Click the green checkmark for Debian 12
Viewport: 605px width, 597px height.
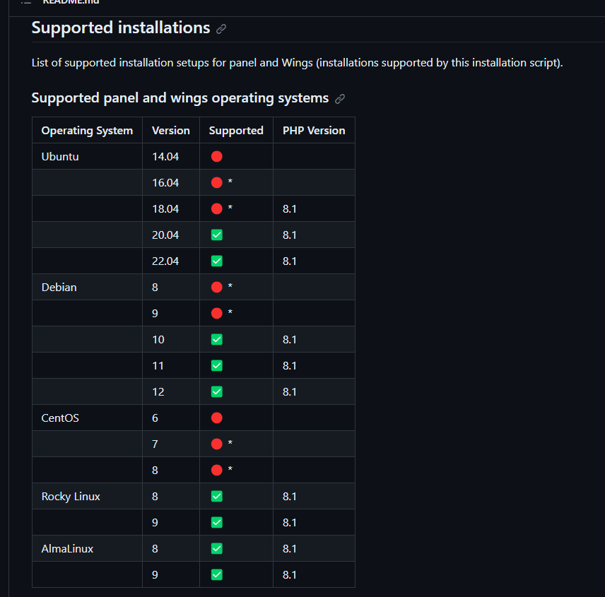tap(217, 391)
